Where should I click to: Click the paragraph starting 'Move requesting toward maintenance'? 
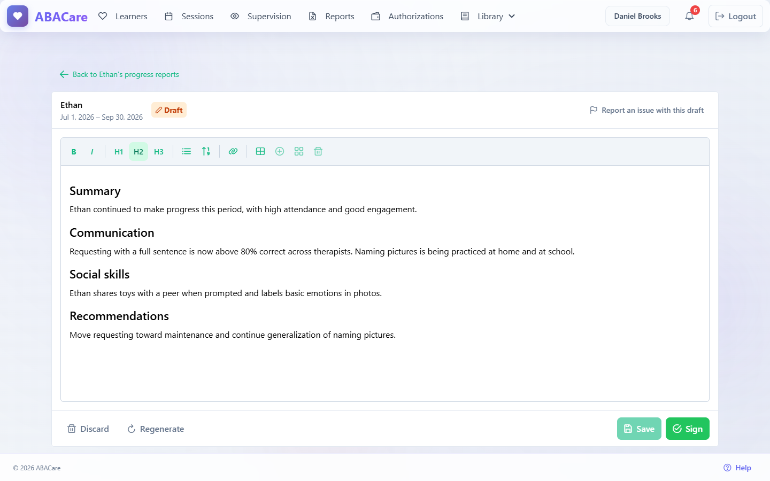[233, 335]
